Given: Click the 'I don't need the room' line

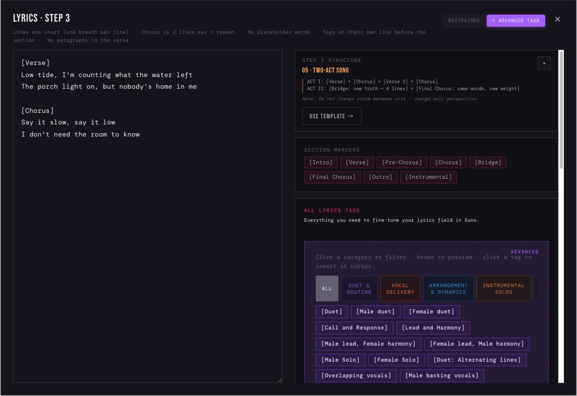Looking at the screenshot, I should 80,135.
